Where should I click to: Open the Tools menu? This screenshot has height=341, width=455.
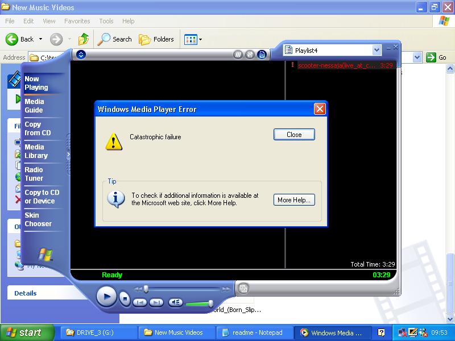tap(106, 21)
